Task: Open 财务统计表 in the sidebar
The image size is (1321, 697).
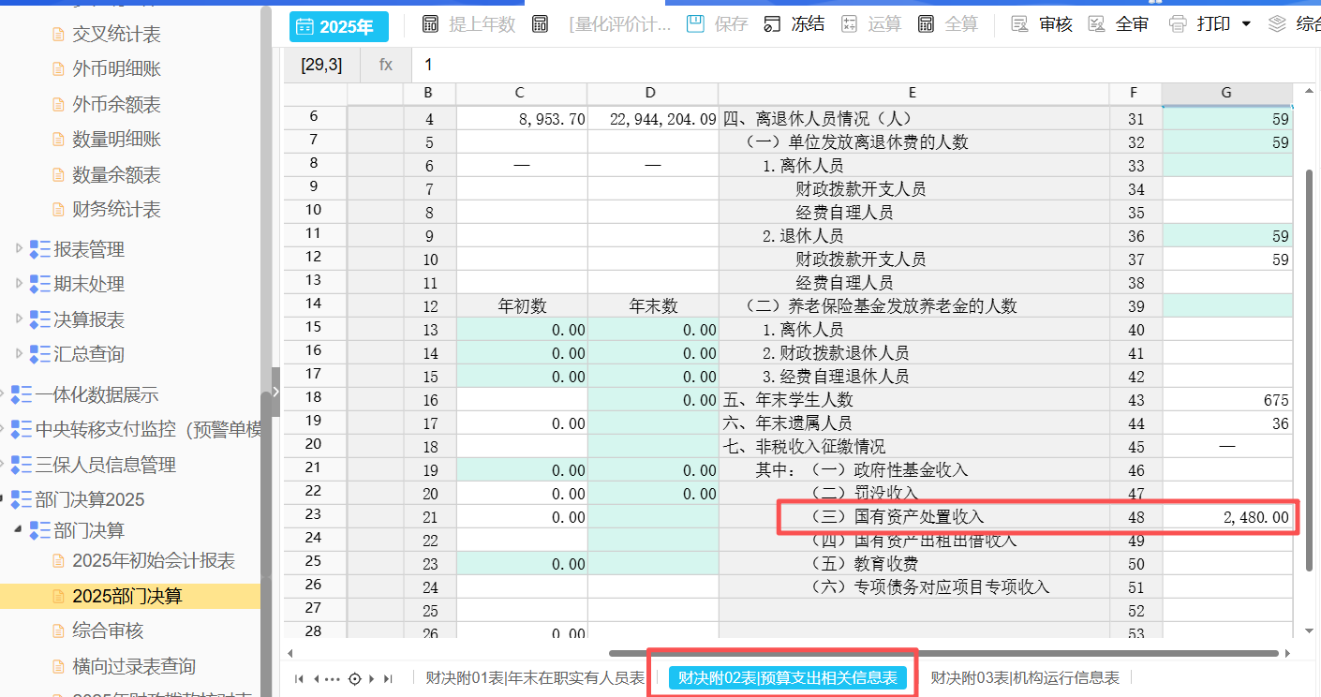Action: (x=116, y=209)
